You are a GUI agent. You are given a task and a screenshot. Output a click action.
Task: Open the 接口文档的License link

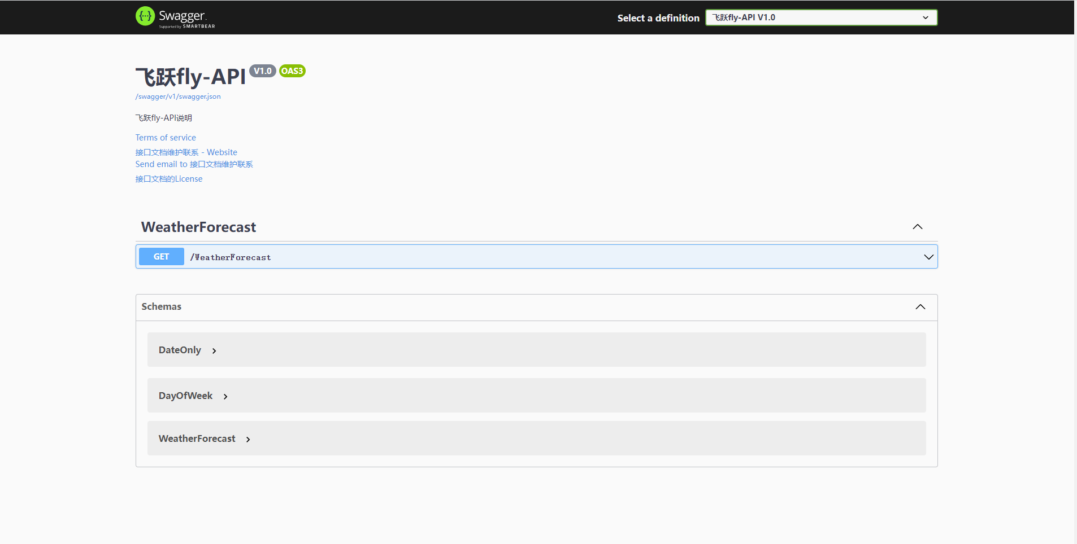(x=169, y=179)
